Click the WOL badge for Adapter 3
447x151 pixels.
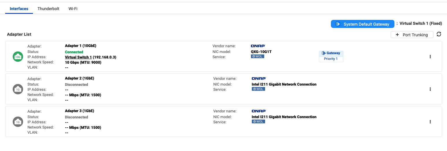pyautogui.click(x=258, y=122)
